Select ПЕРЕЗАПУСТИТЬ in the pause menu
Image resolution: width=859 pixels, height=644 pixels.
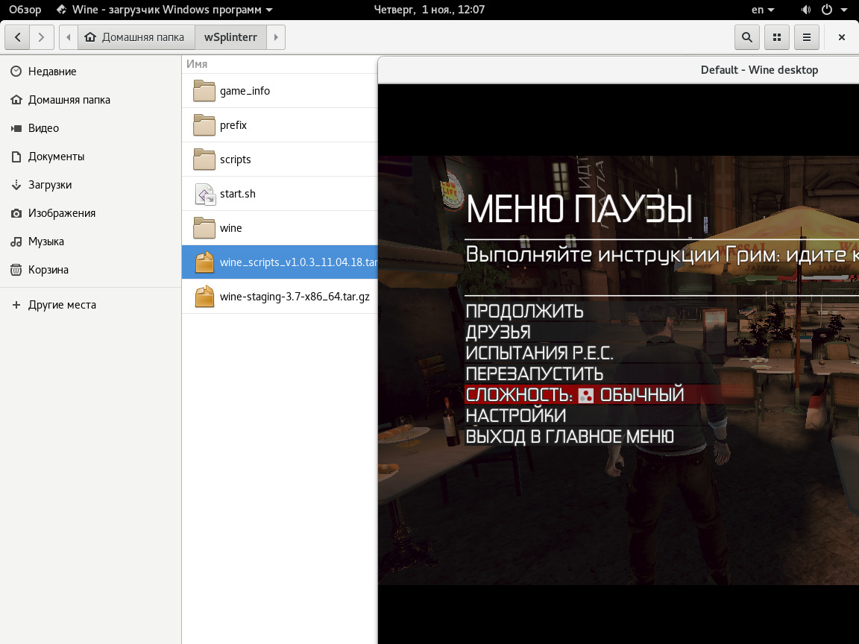pos(534,374)
